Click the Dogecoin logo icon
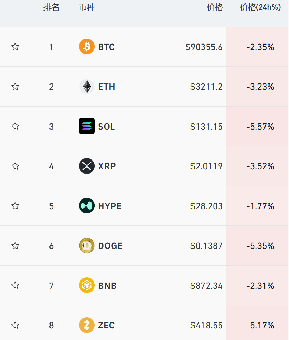This screenshot has width=289, height=340. [87, 246]
